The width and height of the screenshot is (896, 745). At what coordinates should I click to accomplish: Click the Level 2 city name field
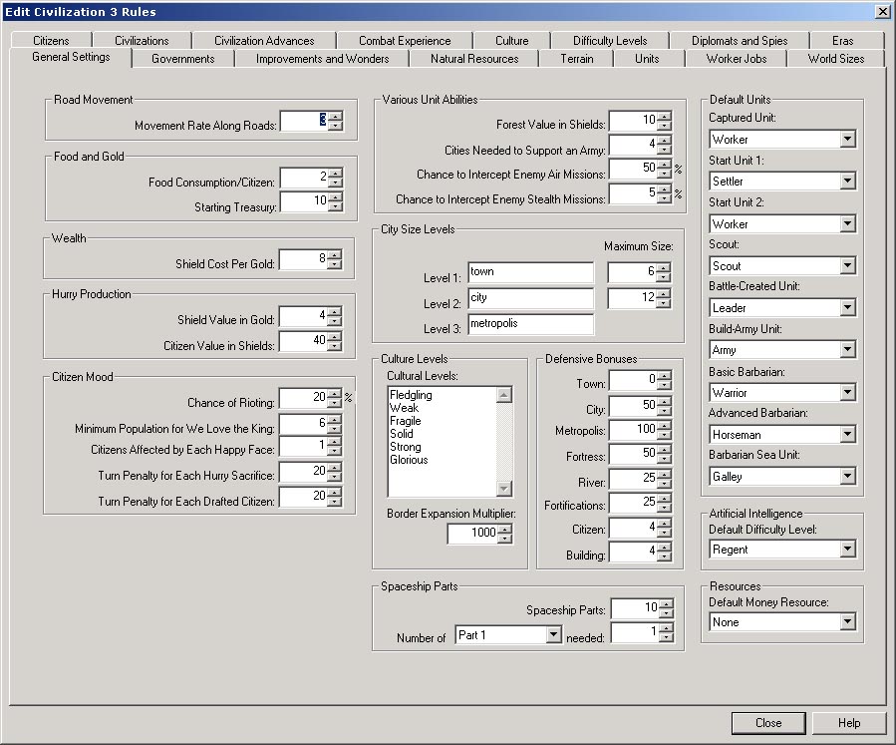pyautogui.click(x=530, y=298)
